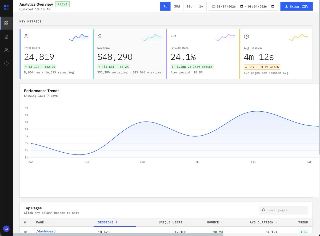This screenshot has width=320, height=236.
Task: Select the 90d time range
Action: coord(190,6)
